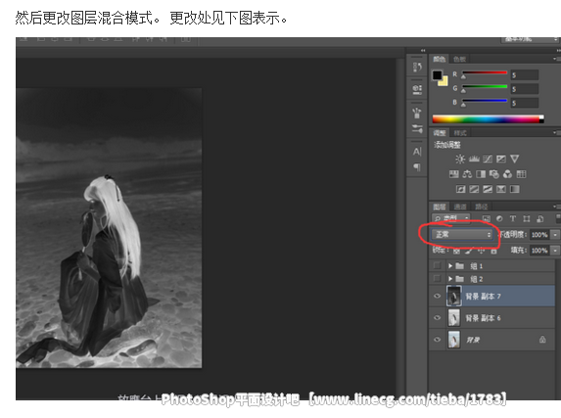Switch to the 颜色 tab
This screenshot has width=561, height=418.
point(440,59)
